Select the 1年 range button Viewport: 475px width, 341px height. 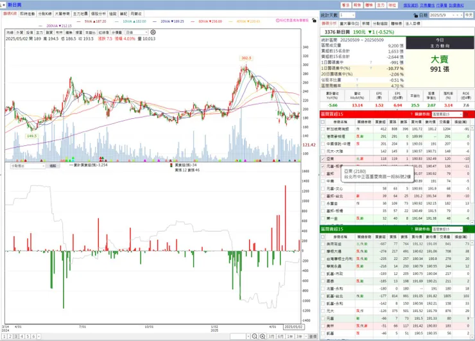tap(290, 337)
